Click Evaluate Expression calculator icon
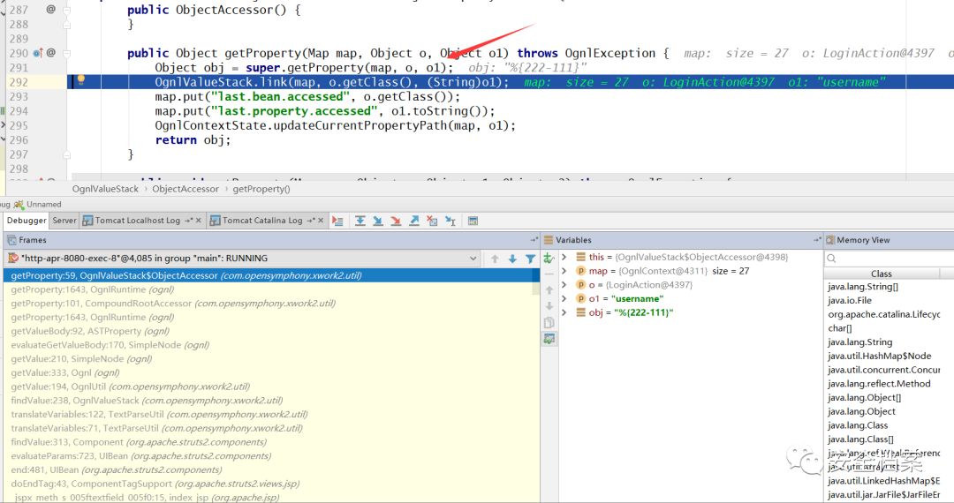954x503 pixels. point(473,221)
